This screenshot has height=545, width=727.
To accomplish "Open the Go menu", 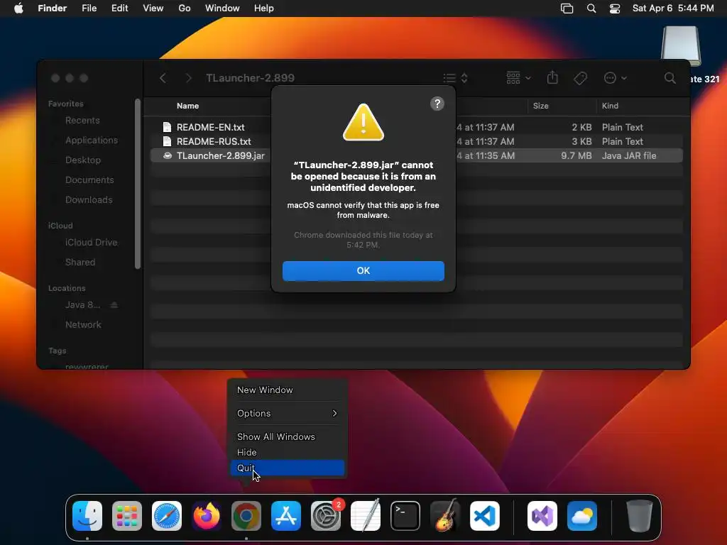I will pyautogui.click(x=185, y=9).
